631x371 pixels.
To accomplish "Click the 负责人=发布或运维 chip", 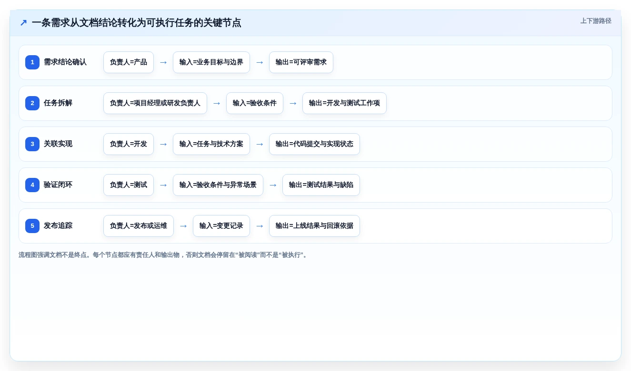I will pos(139,226).
